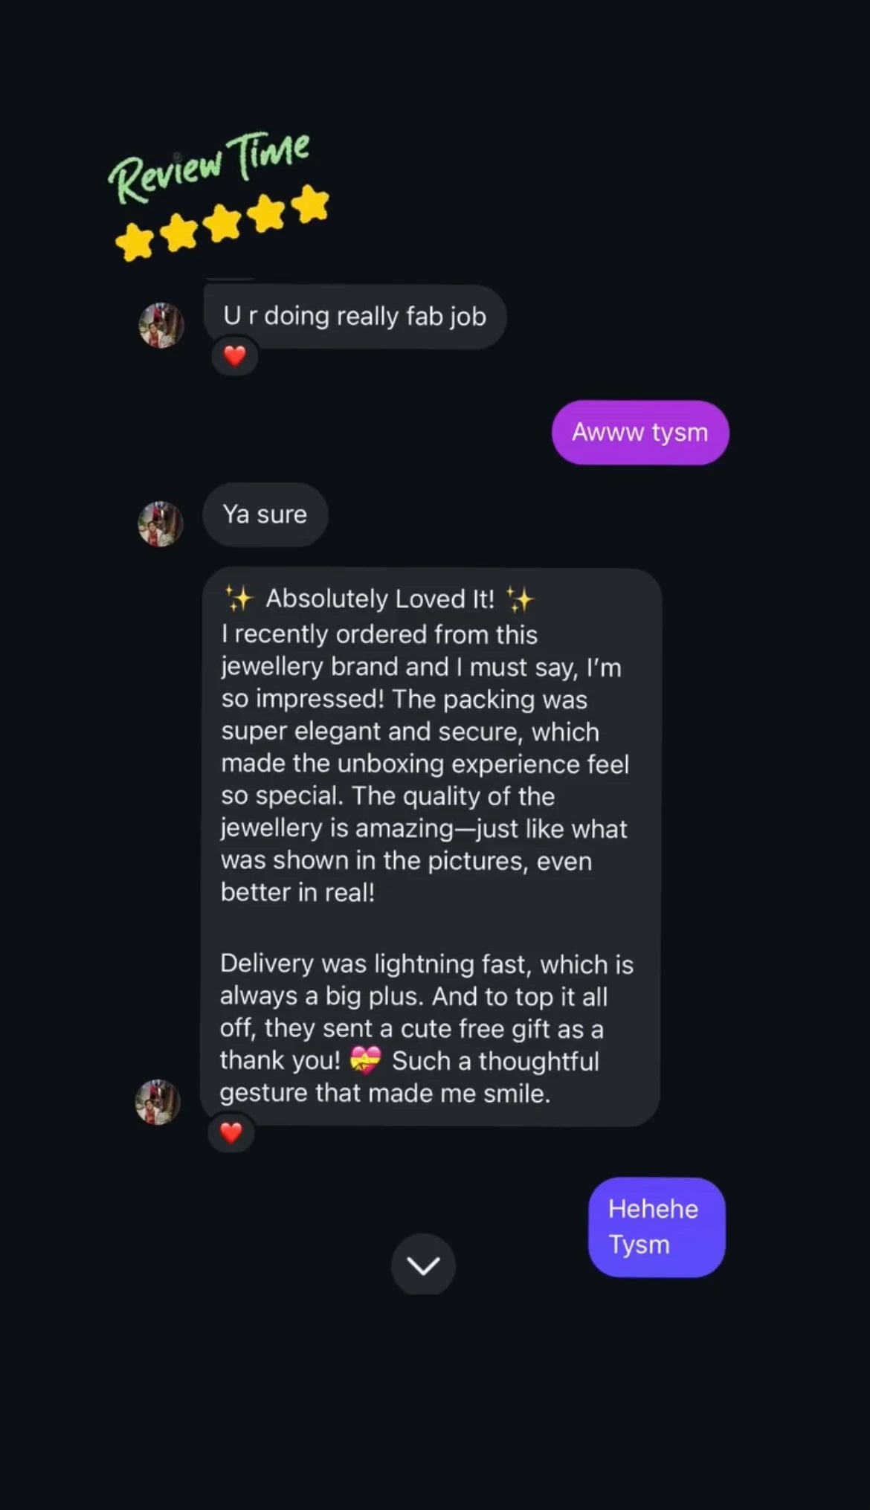The width and height of the screenshot is (870, 1510).
Task: Click the rightmost yellow star
Action: (310, 204)
